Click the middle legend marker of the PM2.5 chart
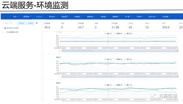This screenshot has height=104, width=183. pos(115,59)
